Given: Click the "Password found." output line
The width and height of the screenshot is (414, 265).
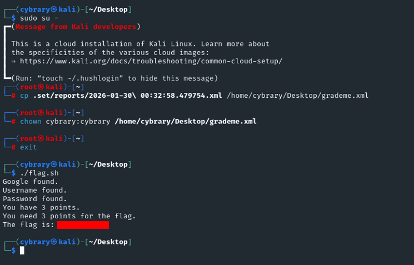Looking at the screenshot, I should pos(34,199).
